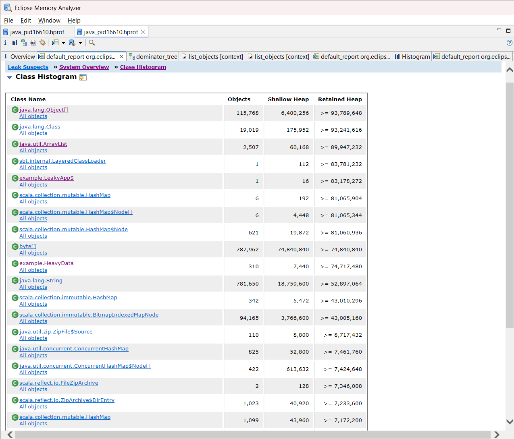
Task: Open the Edit menu
Action: tap(26, 21)
